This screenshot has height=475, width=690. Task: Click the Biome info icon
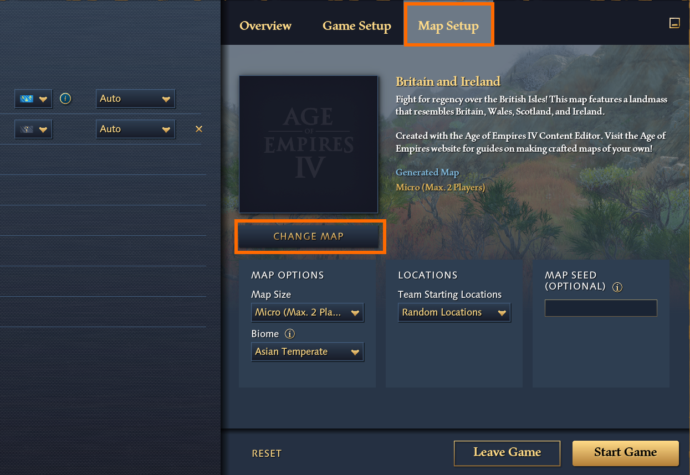(x=290, y=334)
